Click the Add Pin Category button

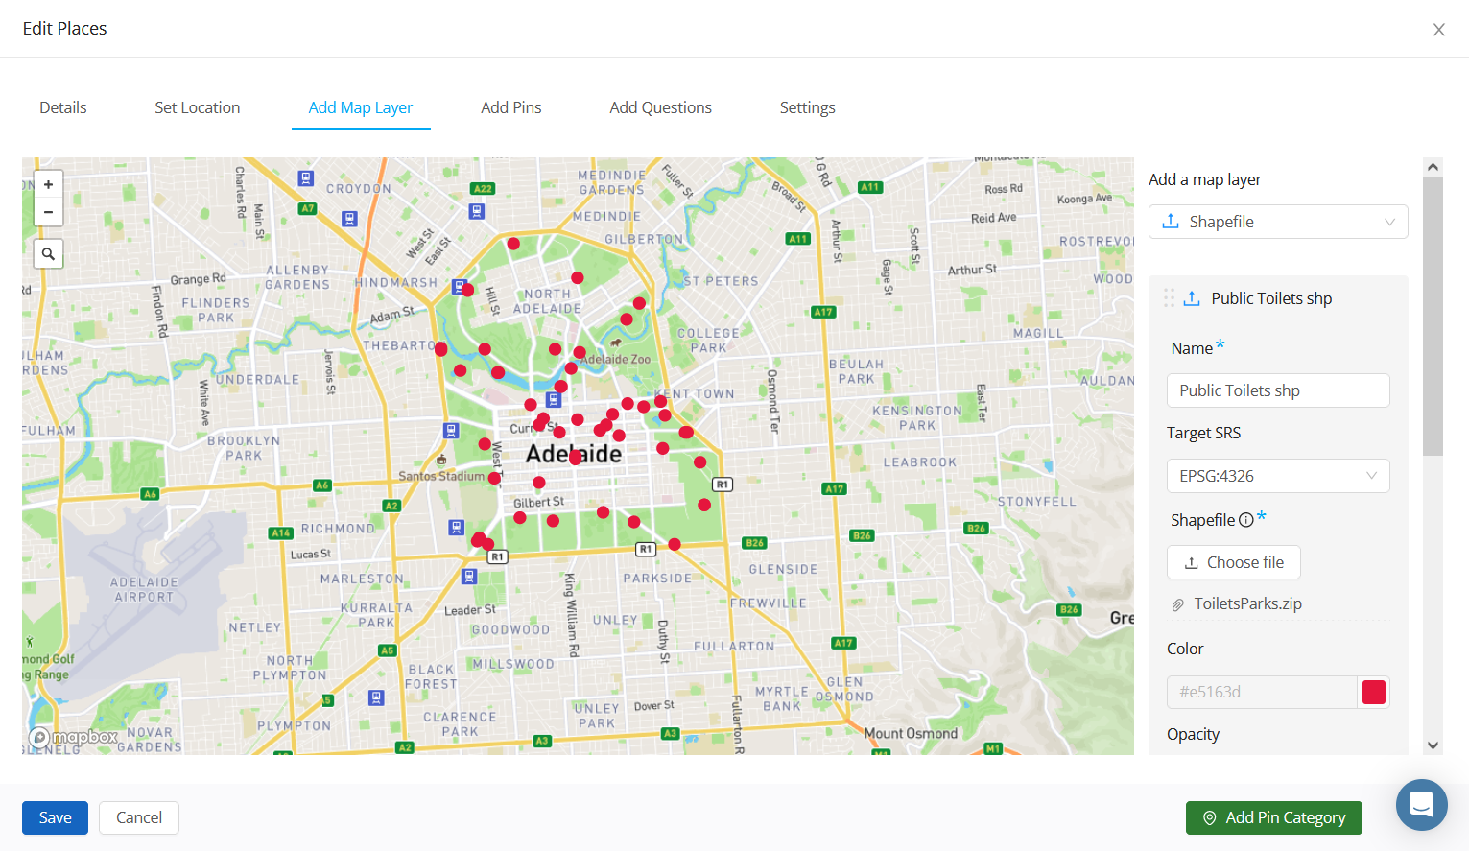[1274, 817]
